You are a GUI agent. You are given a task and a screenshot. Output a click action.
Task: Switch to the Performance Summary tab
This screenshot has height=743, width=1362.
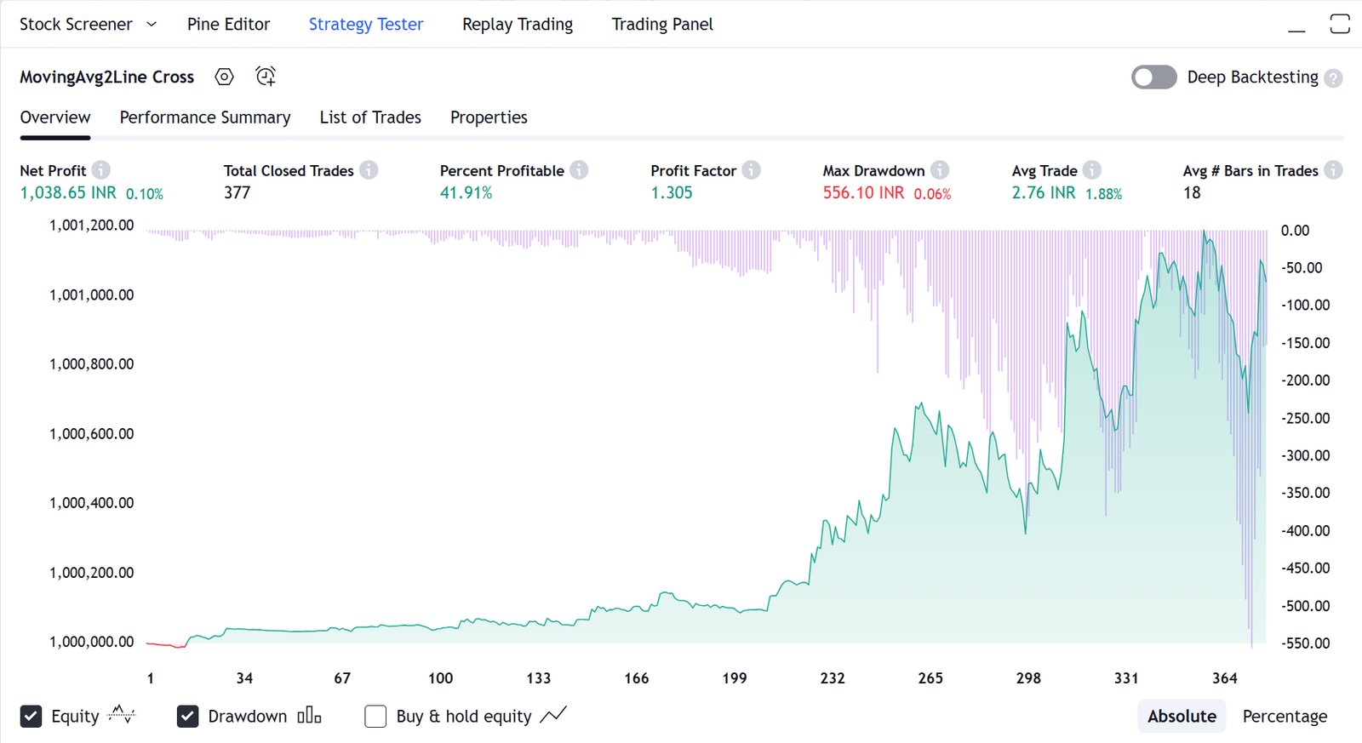click(205, 117)
